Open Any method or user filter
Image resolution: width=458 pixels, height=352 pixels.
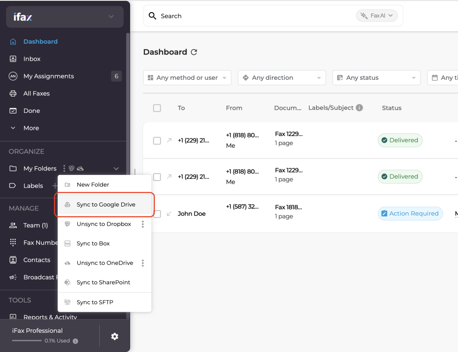187,78
